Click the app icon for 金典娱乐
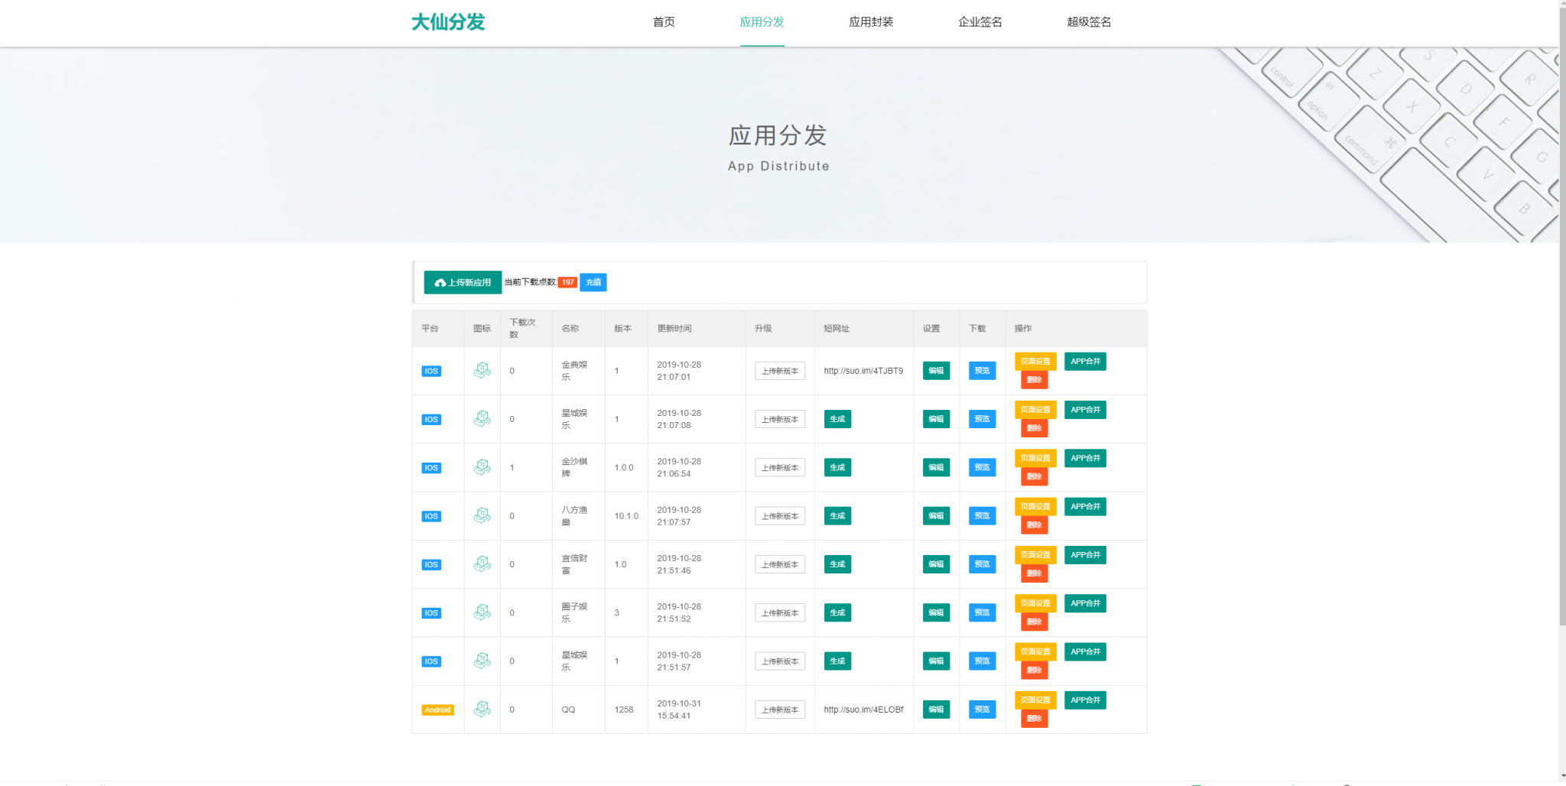The image size is (1566, 786). [482, 371]
